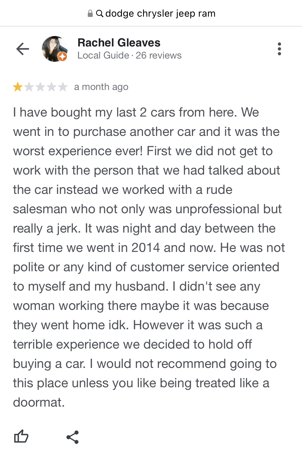
Task: Share this review via share icon
Action: 72,437
